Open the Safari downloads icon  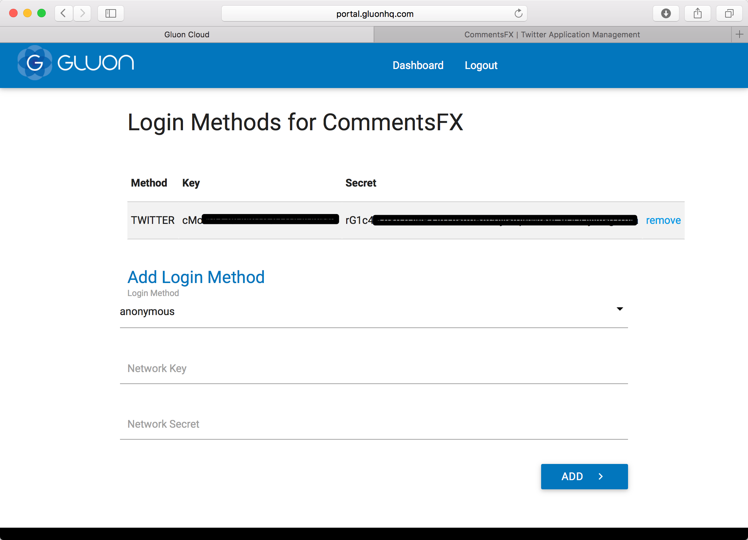(x=666, y=13)
